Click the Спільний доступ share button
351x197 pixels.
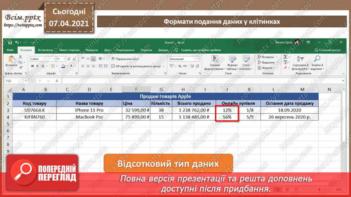point(327,50)
